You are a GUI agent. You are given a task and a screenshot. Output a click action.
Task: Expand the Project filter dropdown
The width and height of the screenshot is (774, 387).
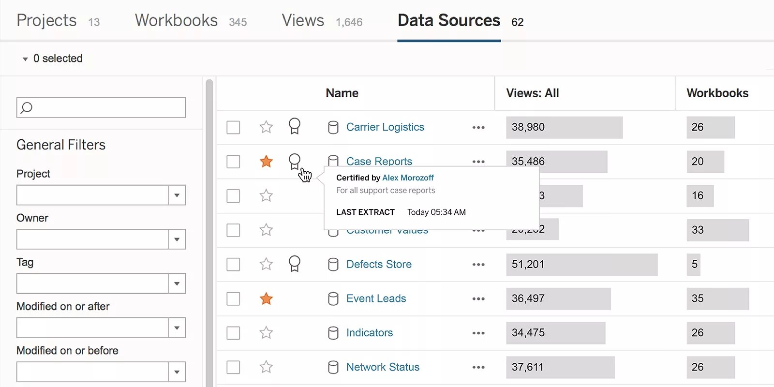[x=177, y=195]
